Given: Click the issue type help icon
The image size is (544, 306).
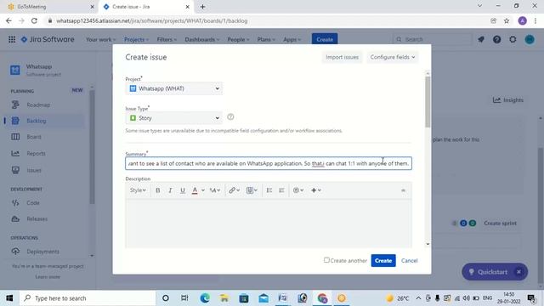Looking at the screenshot, I should point(230,117).
